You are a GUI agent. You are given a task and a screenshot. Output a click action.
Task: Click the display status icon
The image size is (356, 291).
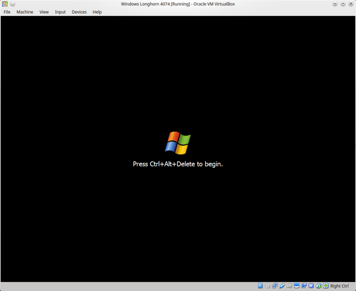pos(296,286)
